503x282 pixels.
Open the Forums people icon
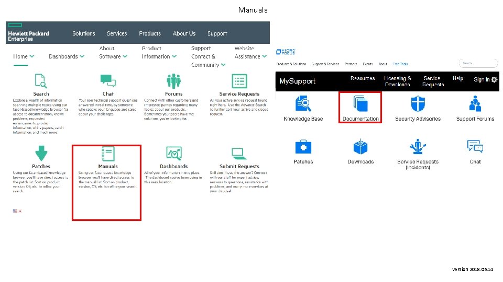click(x=173, y=81)
